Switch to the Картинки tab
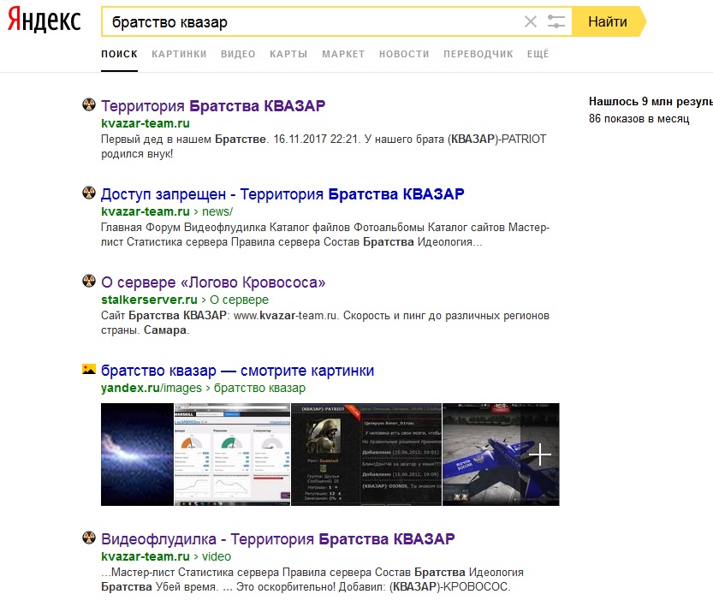The height and width of the screenshot is (612, 713). pyautogui.click(x=179, y=54)
